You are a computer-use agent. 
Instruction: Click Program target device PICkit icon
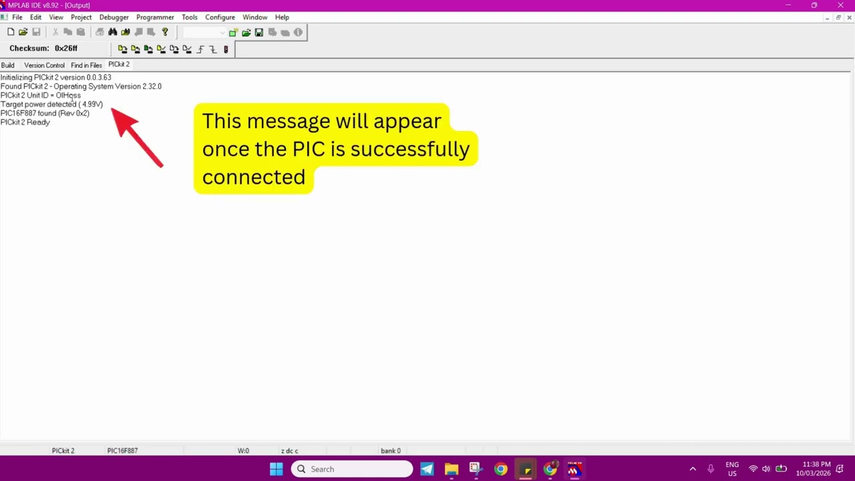[122, 49]
